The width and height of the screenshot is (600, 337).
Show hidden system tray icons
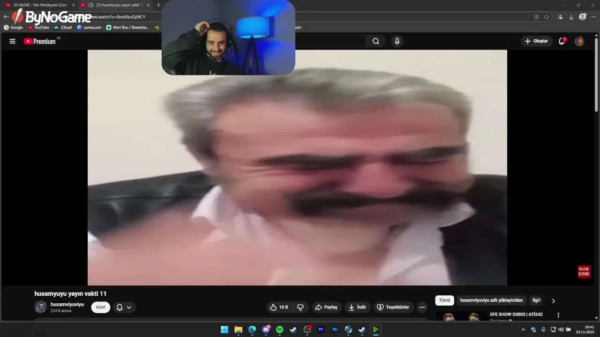523,330
